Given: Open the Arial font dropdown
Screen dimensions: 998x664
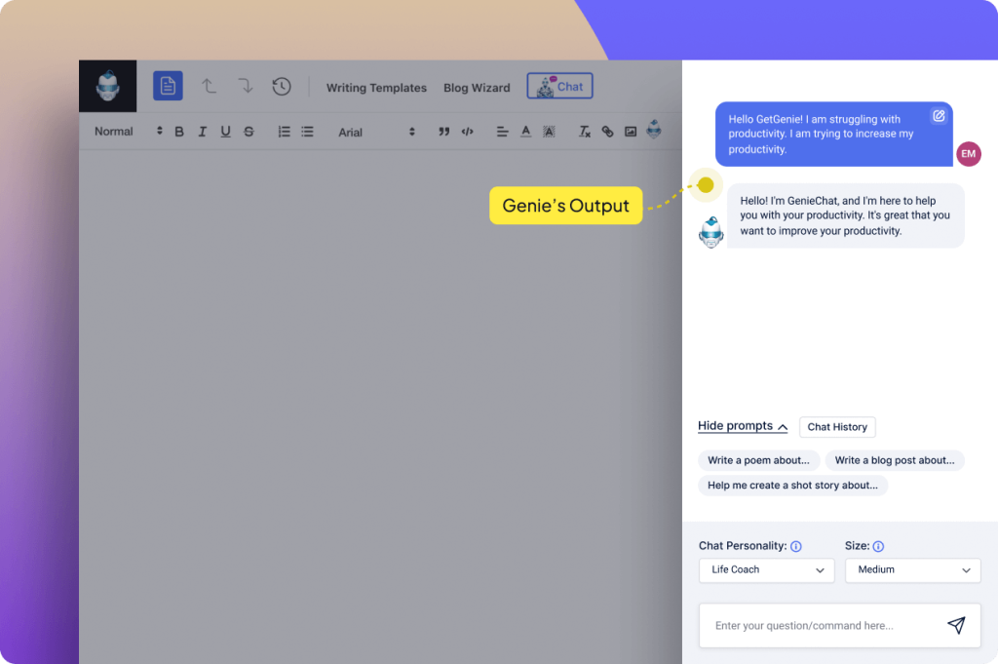Looking at the screenshot, I should tap(377, 132).
